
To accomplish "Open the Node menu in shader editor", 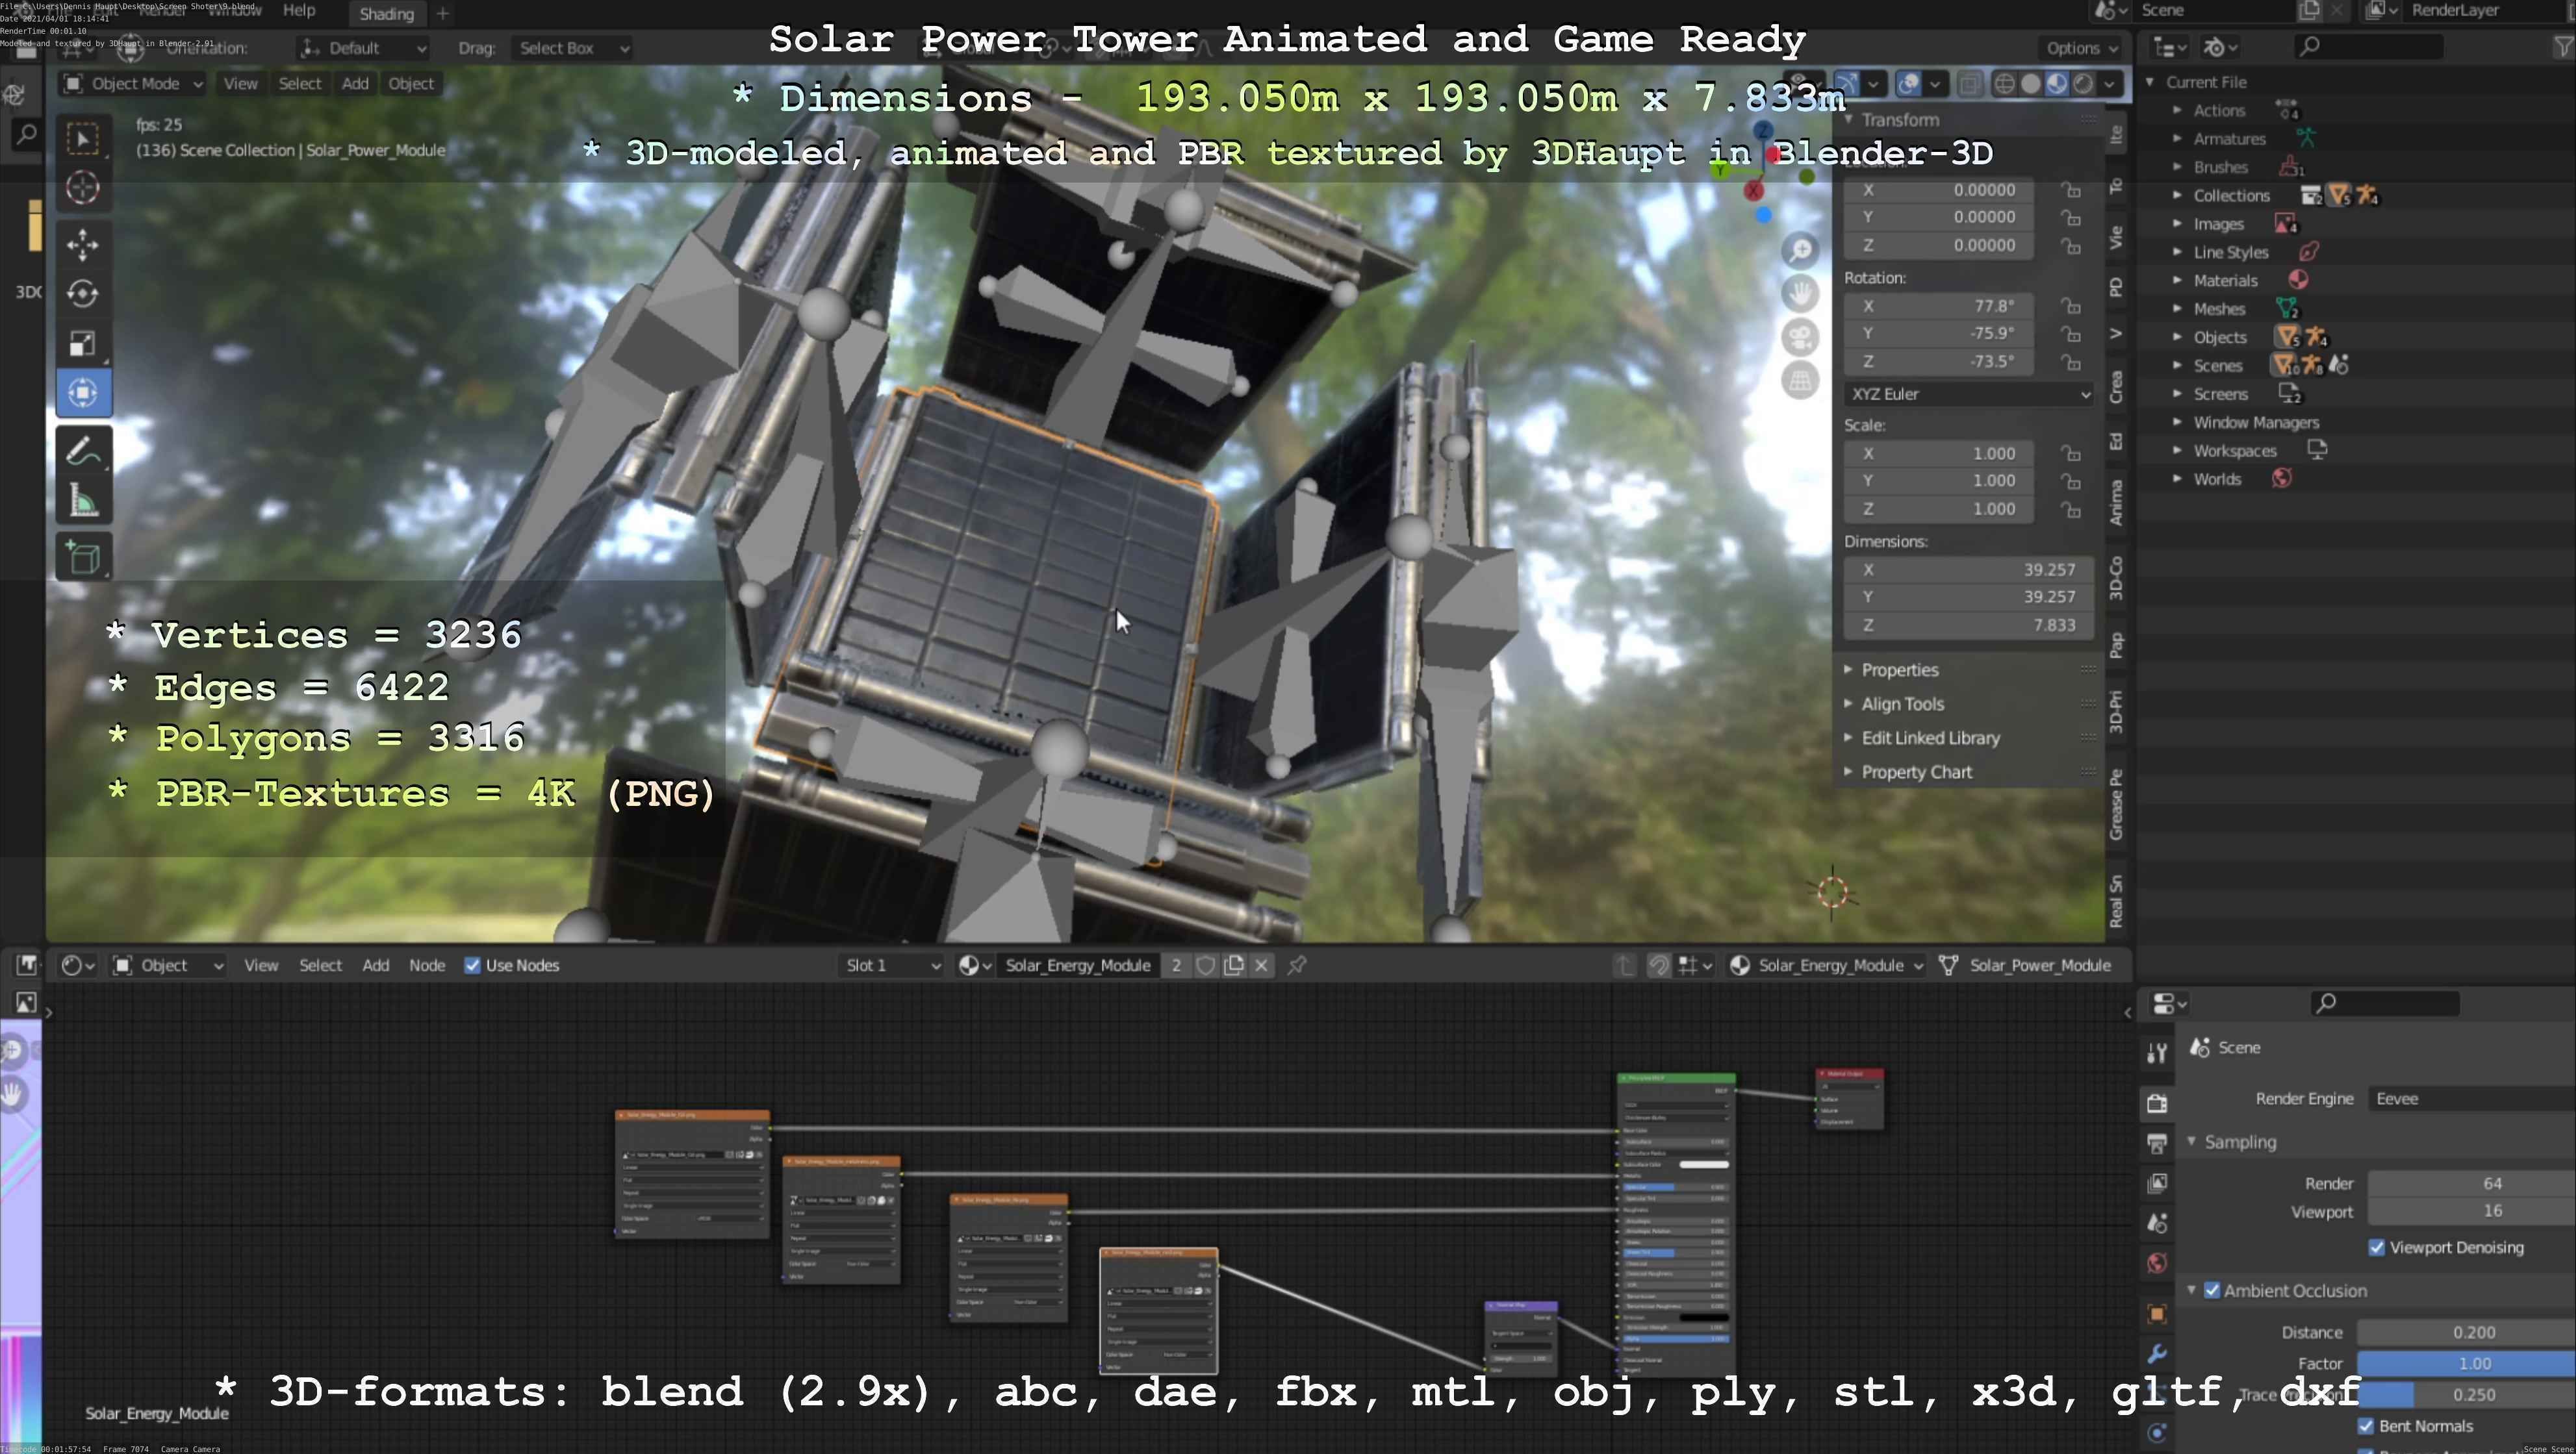I will click(426, 966).
